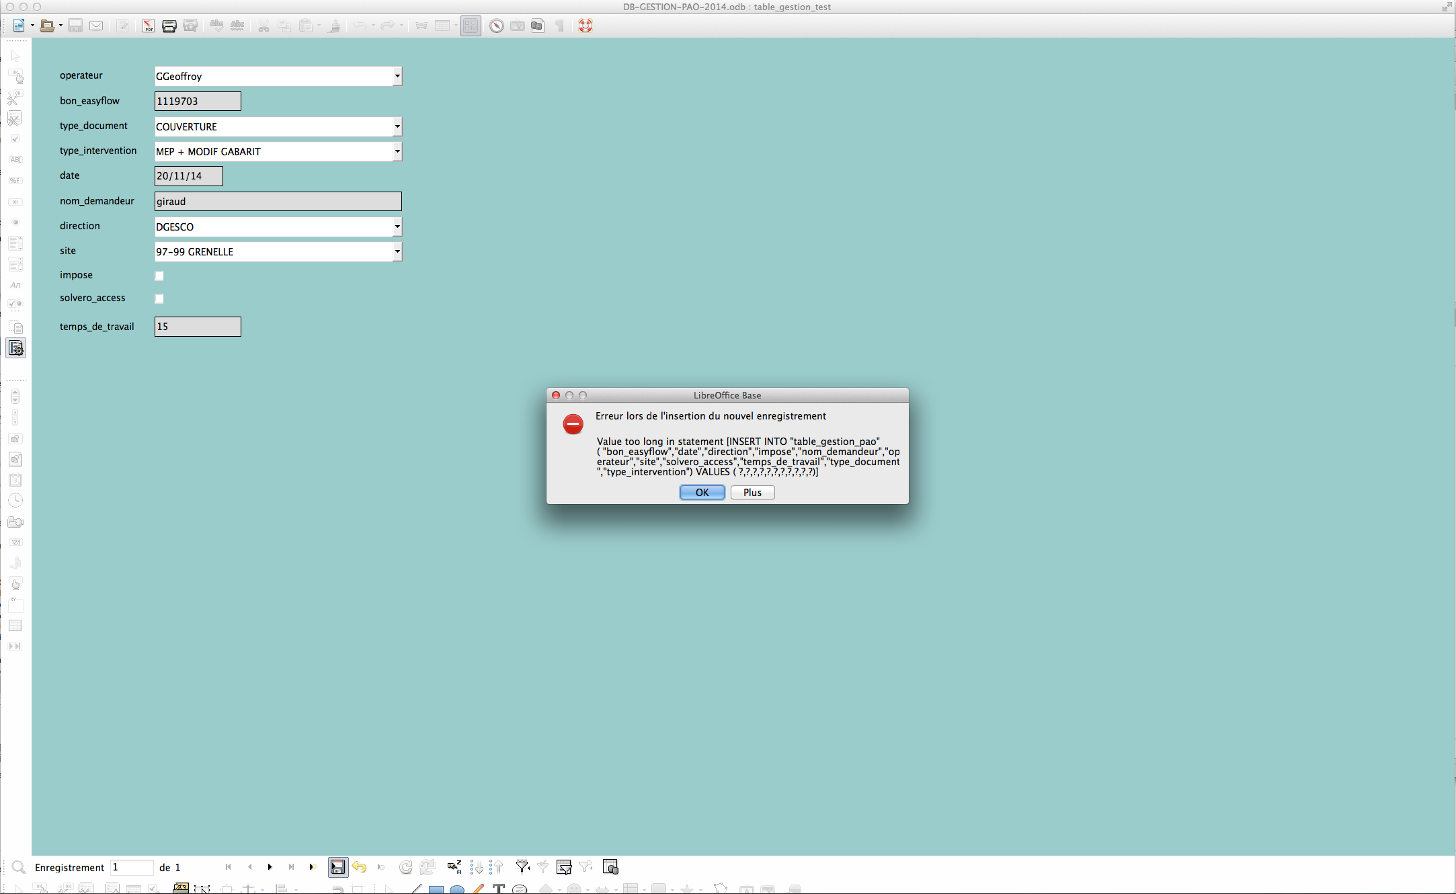This screenshot has width=1456, height=894.
Task: Open the type_document dropdown
Action: (x=397, y=126)
